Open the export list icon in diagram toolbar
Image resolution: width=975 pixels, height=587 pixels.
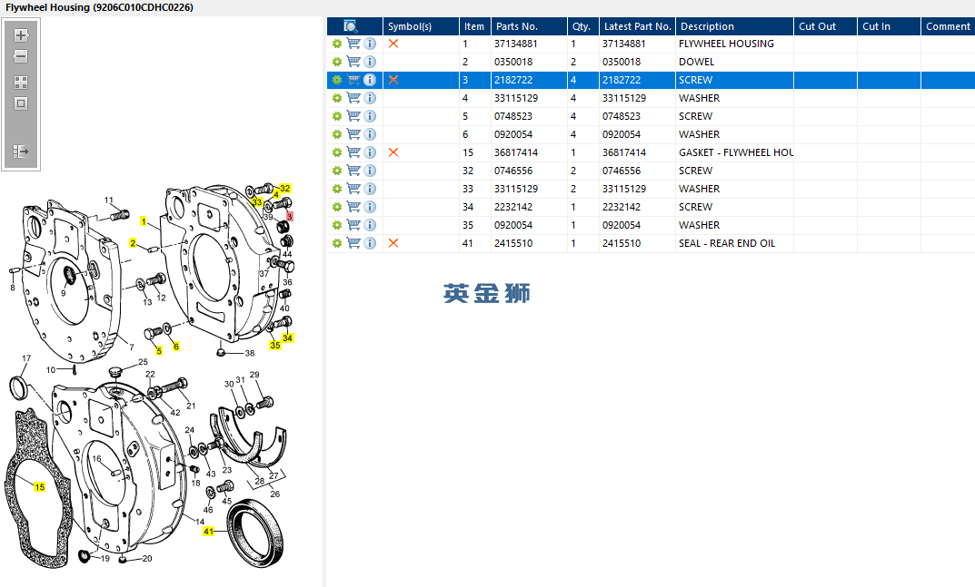click(21, 151)
